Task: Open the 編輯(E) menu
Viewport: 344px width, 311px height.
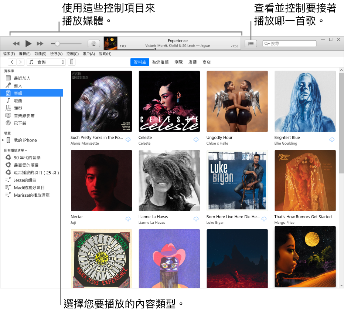Action: (24, 54)
